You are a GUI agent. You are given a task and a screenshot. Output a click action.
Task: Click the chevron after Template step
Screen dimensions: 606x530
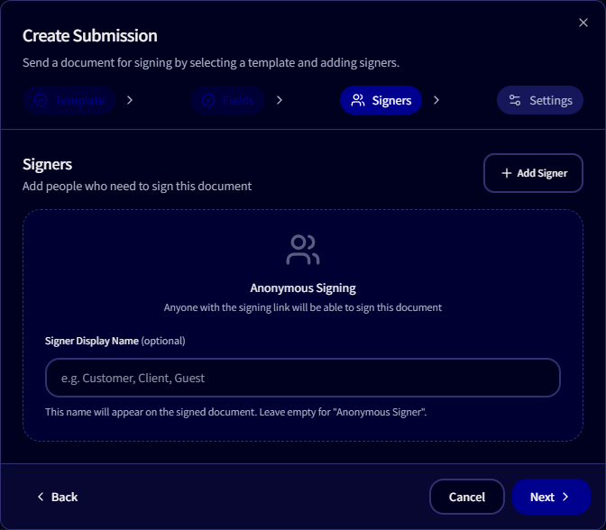click(130, 100)
